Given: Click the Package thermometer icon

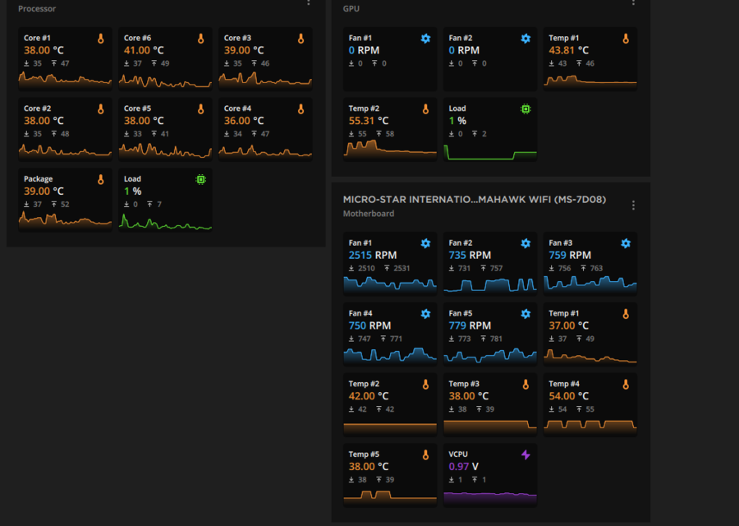Looking at the screenshot, I should (x=100, y=179).
